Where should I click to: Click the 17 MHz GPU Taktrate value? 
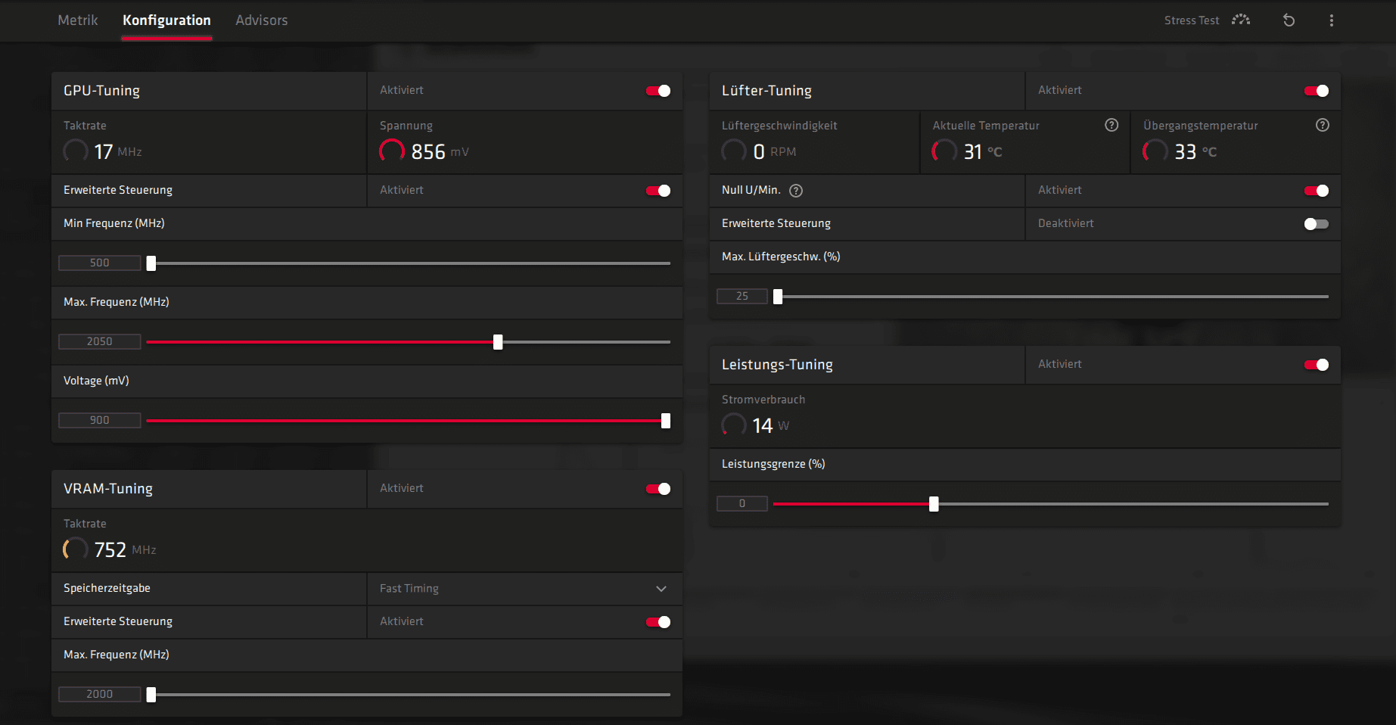[118, 152]
